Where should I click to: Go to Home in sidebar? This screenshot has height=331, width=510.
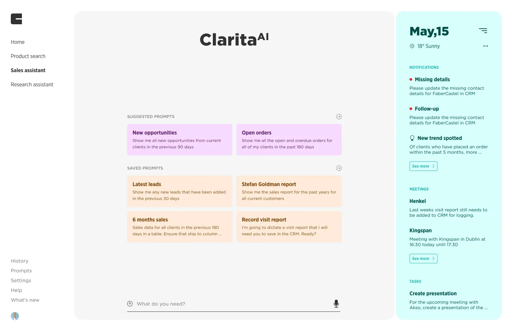click(18, 42)
